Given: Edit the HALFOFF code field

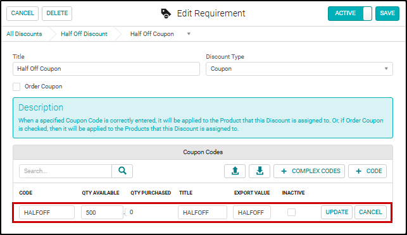Looking at the screenshot, I should [x=47, y=212].
